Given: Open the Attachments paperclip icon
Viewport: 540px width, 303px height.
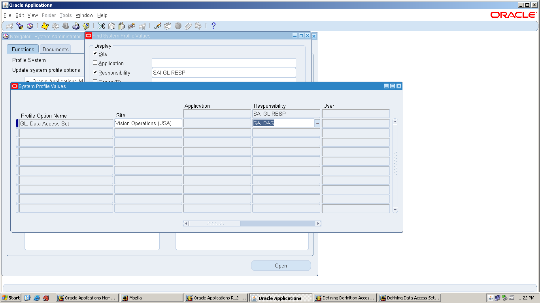Looking at the screenshot, I should pyautogui.click(x=187, y=26).
